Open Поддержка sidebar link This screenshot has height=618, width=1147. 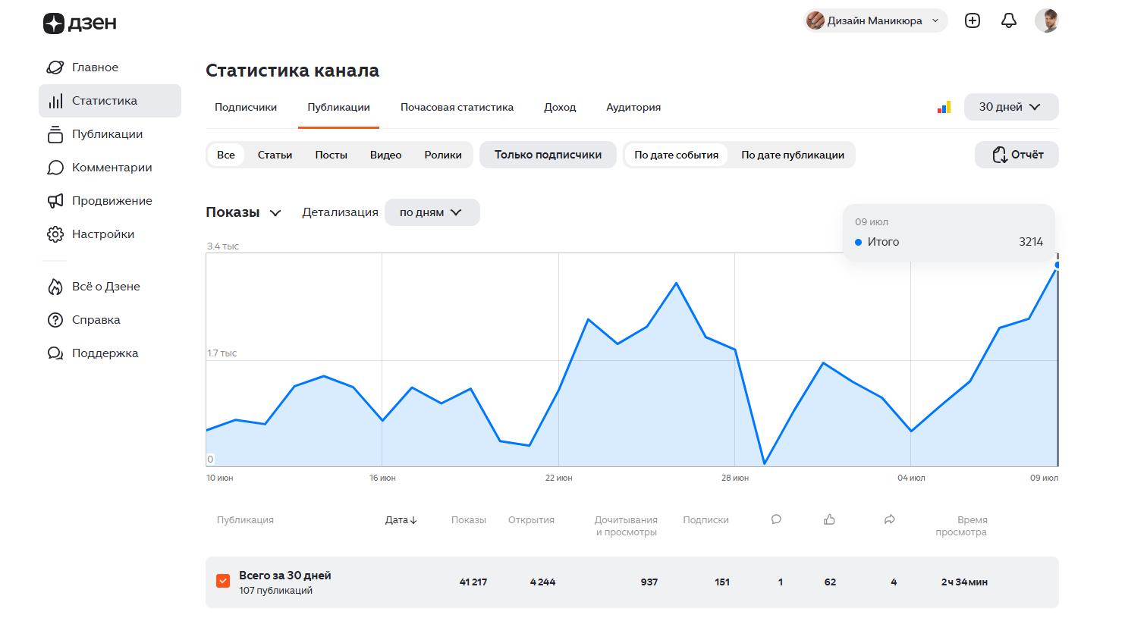[x=110, y=353]
